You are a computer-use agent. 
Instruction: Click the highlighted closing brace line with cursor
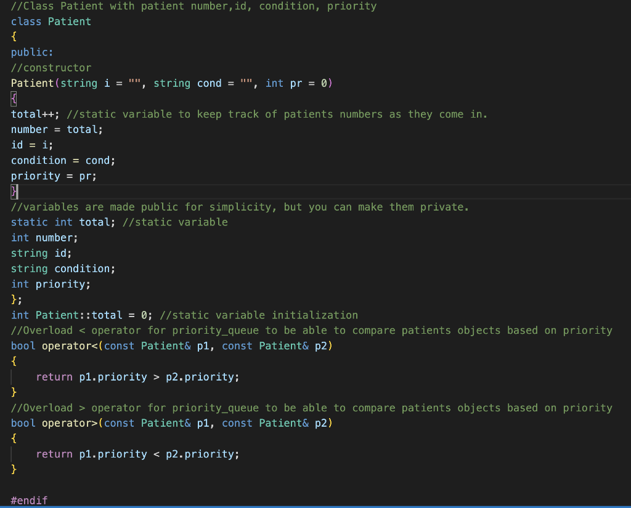(13, 191)
